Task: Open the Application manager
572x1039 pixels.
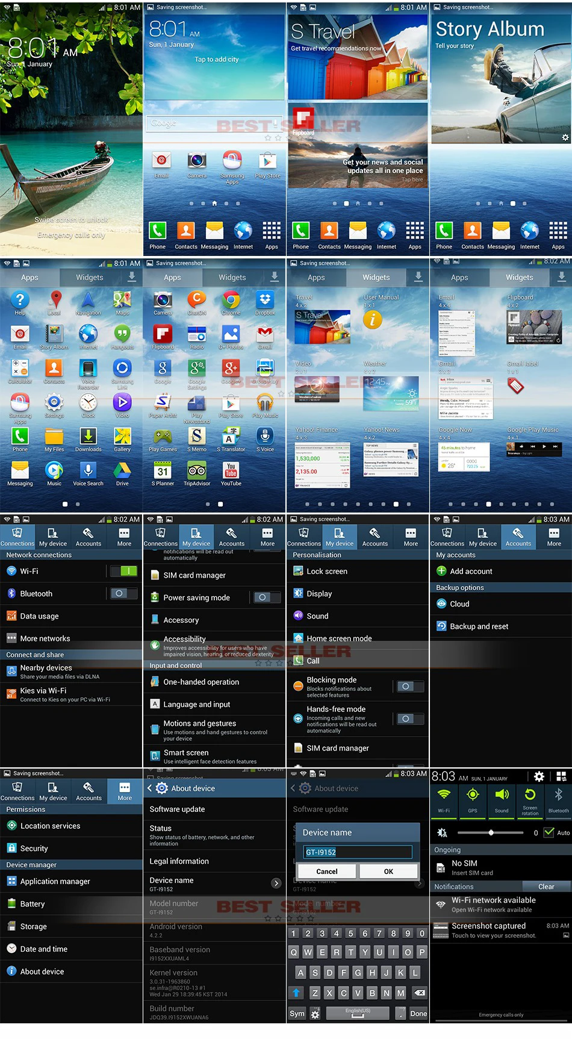Action: click(71, 881)
